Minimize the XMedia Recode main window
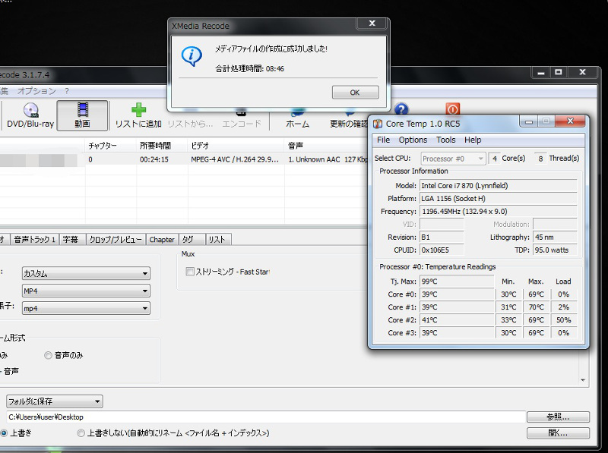 pos(541,72)
